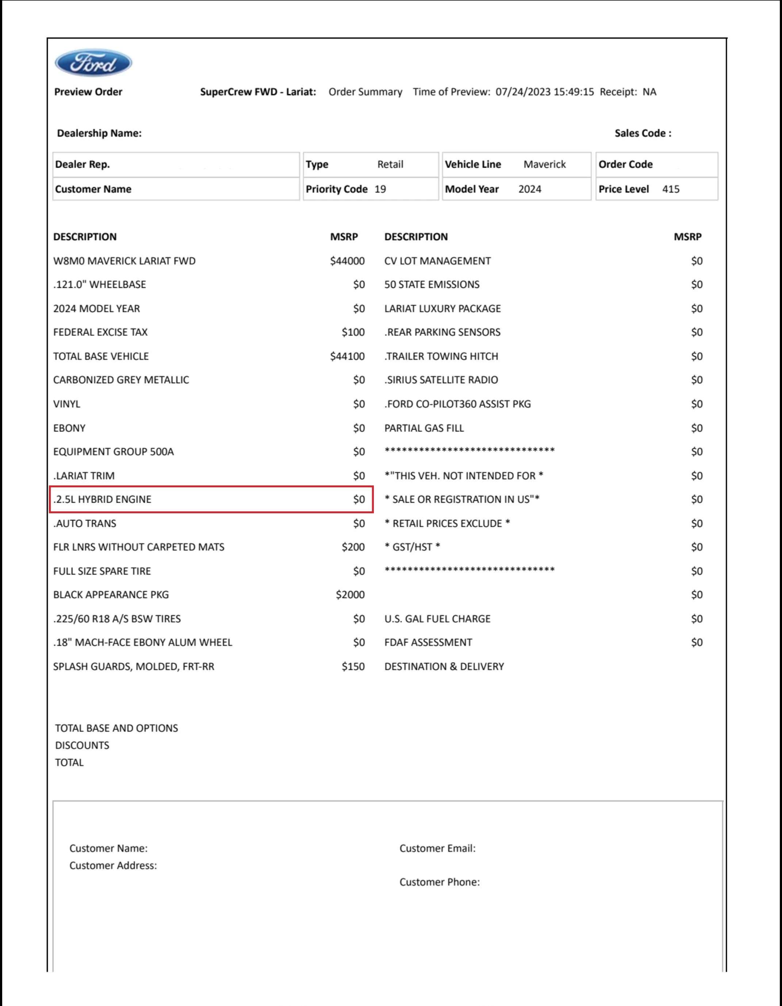Image resolution: width=782 pixels, height=1006 pixels.
Task: Click the Model Year 2024 cell
Action: [517, 189]
